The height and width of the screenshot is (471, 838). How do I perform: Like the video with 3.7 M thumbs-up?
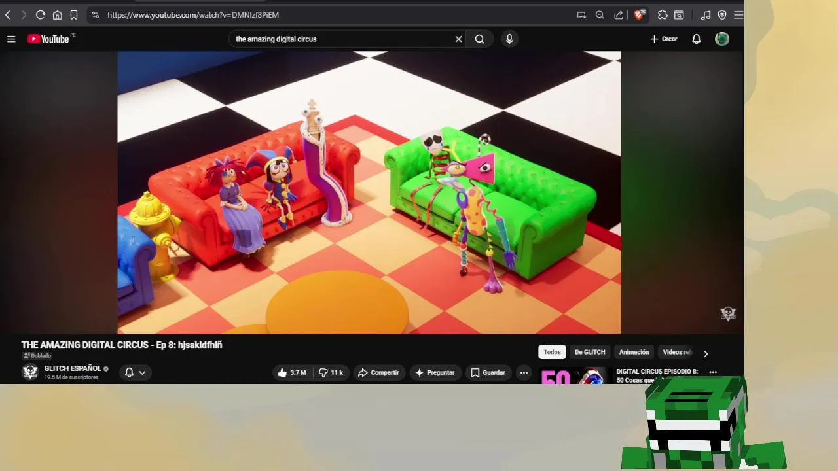pos(292,373)
